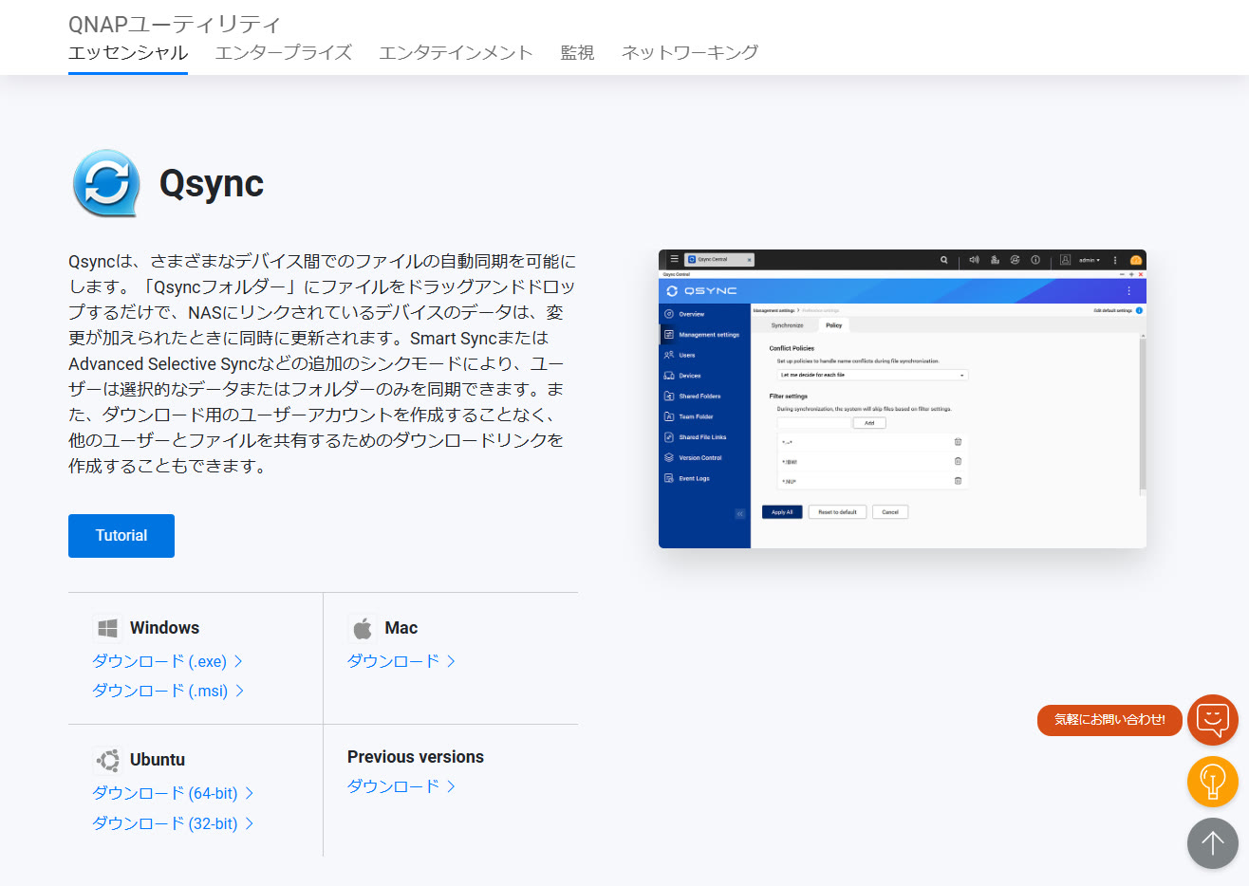Click the orange lightbulb tips icon

pyautogui.click(x=1213, y=782)
